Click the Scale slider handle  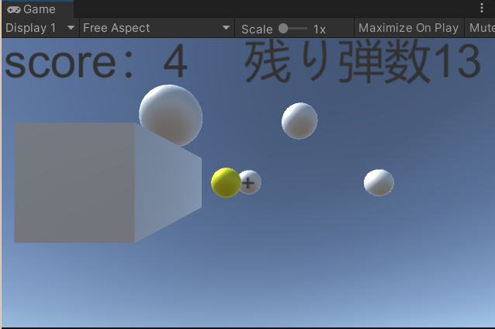[x=283, y=29]
